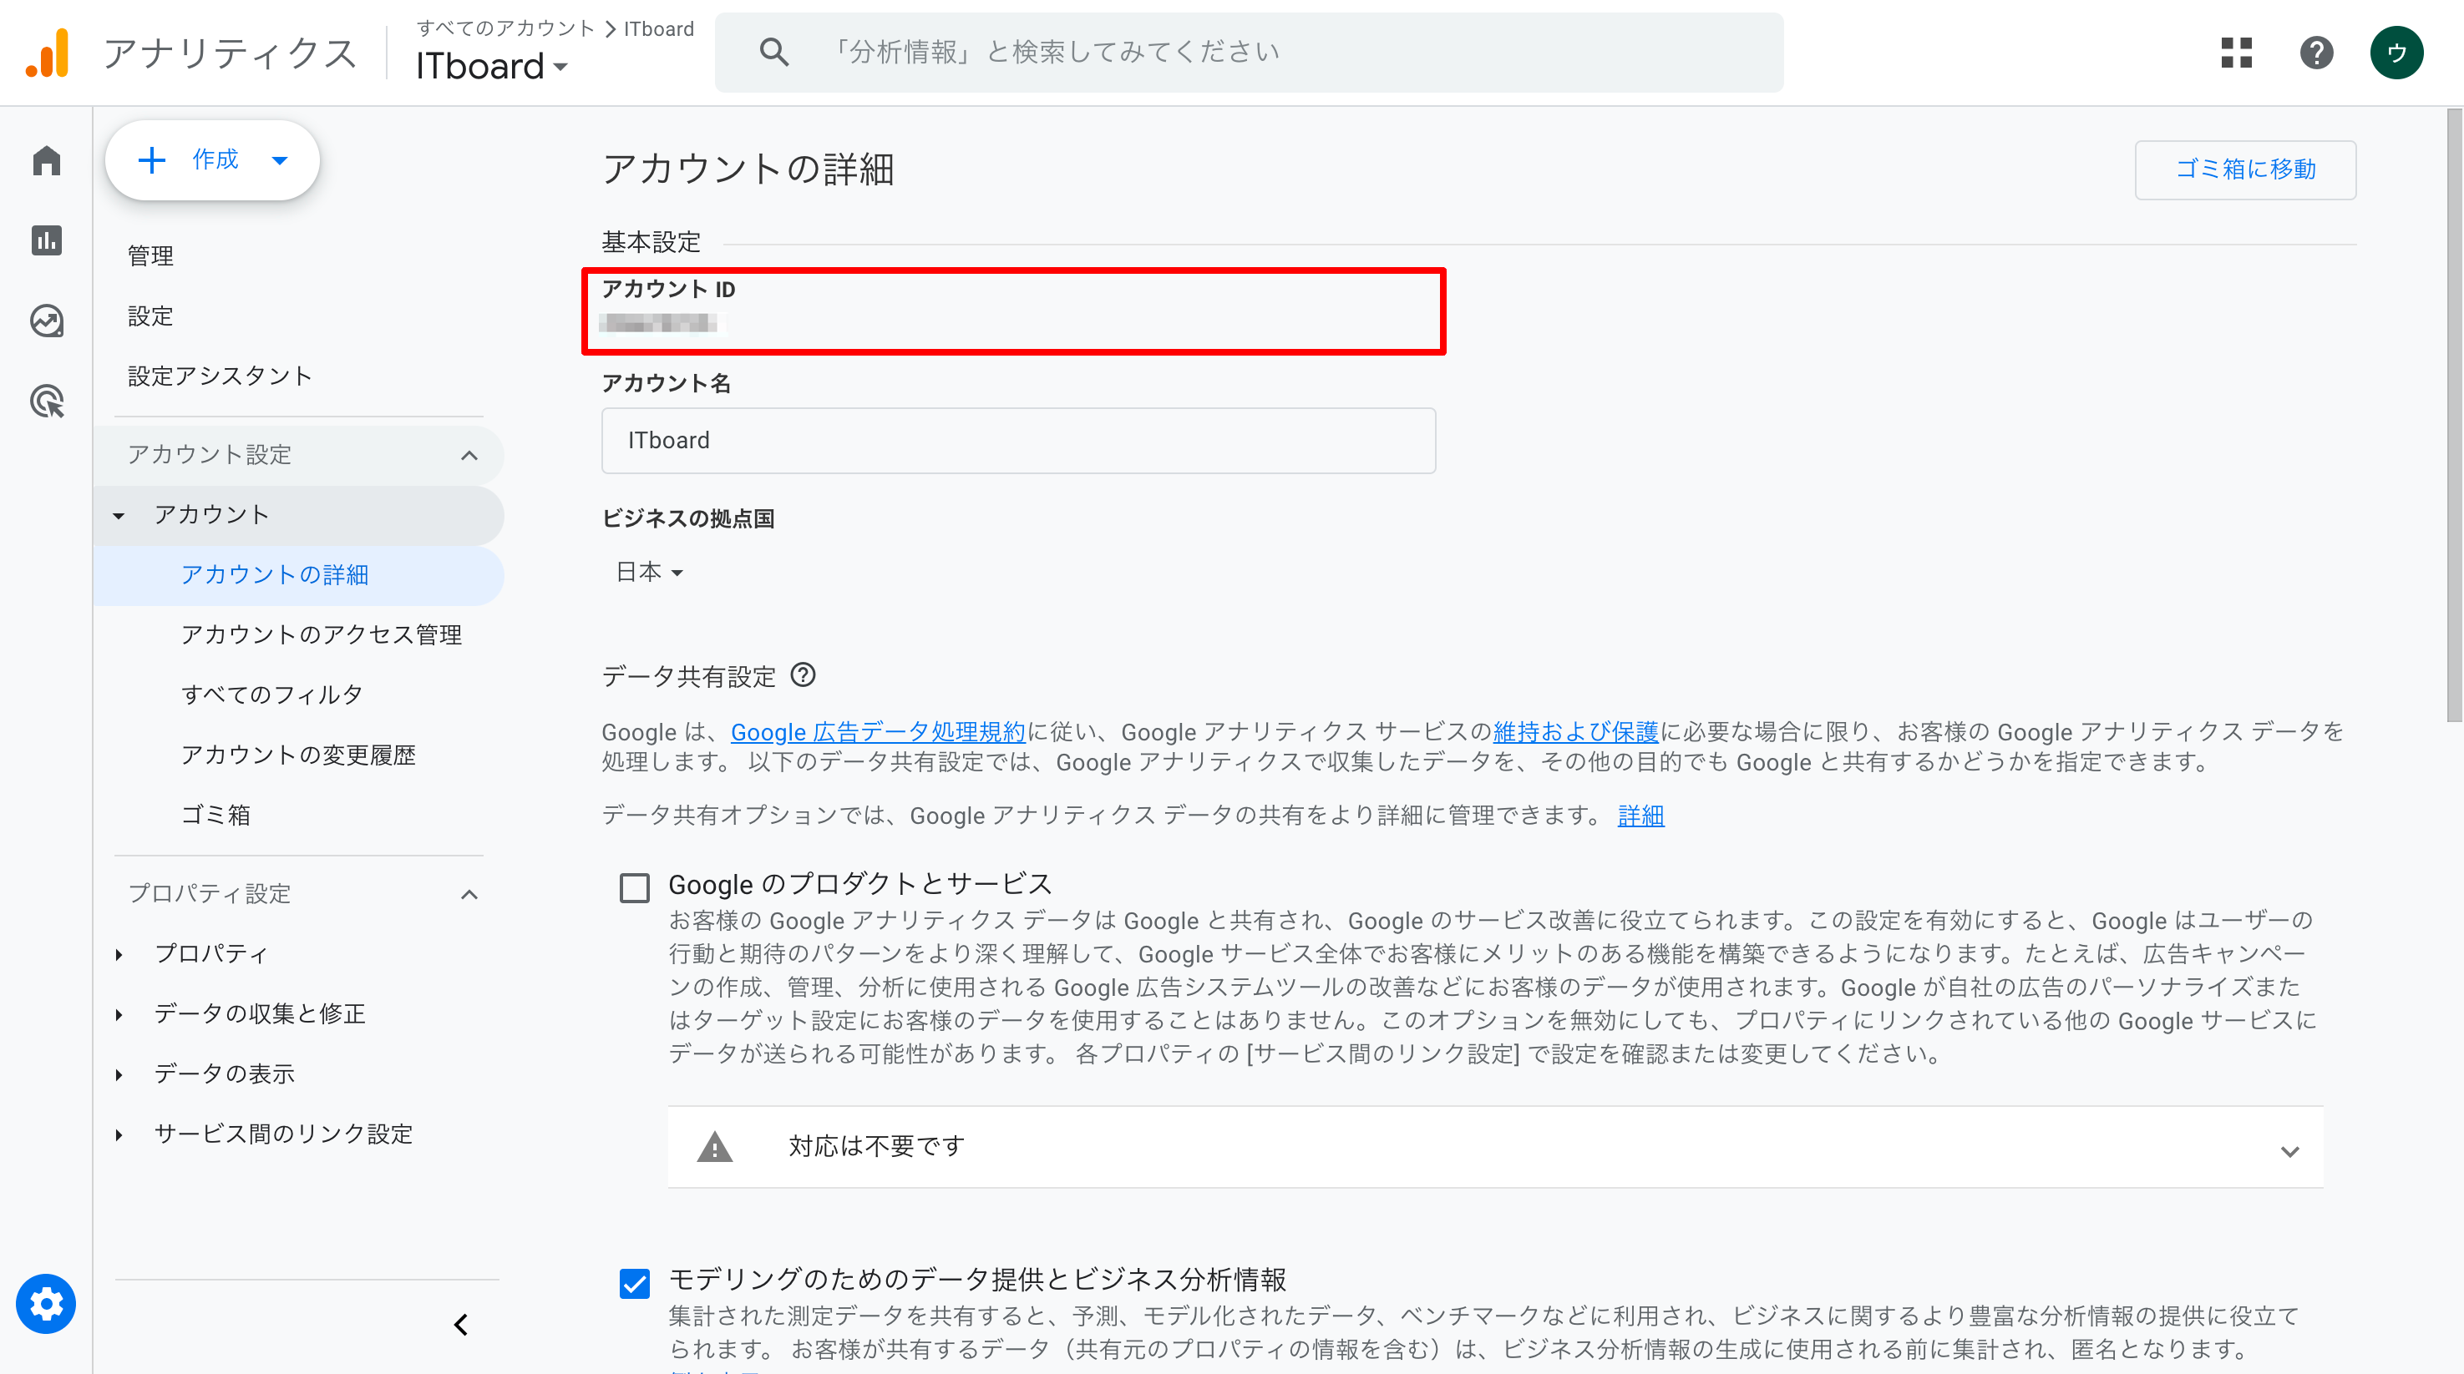Open the 日本 country dropdown
Image resolution: width=2464 pixels, height=1374 pixels.
[x=650, y=573]
